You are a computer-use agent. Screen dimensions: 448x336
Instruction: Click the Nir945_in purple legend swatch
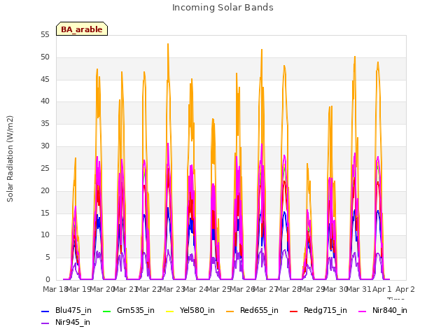tap(45, 323)
